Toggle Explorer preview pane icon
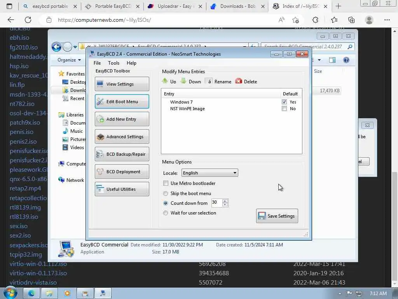This screenshot has height=299, width=398. pos(332,60)
